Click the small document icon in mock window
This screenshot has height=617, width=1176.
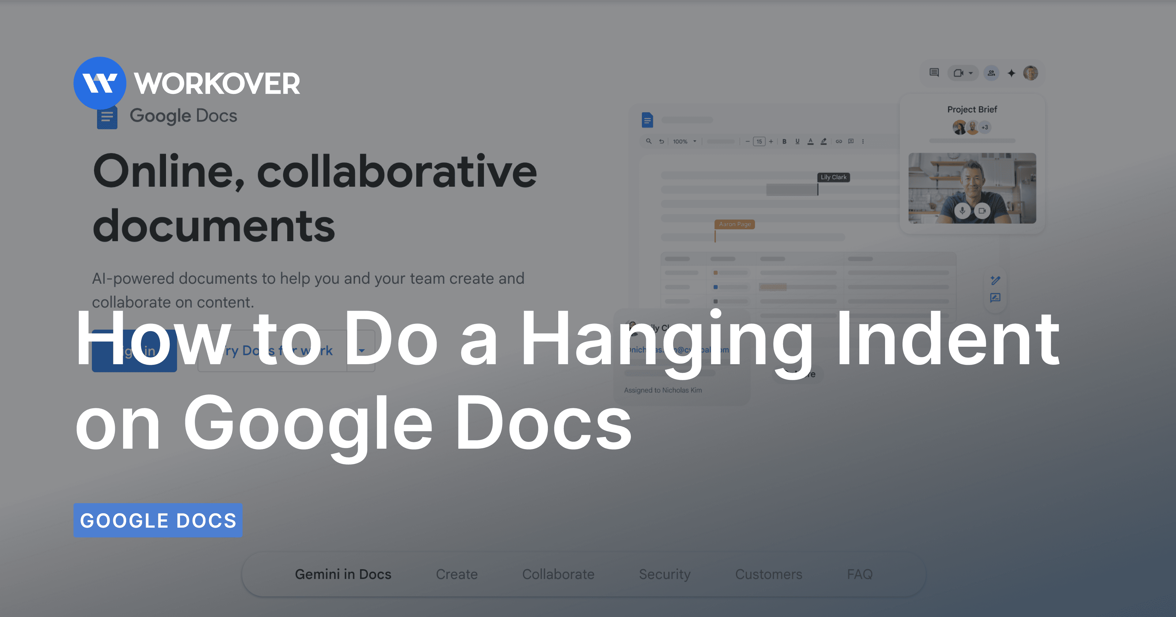pyautogui.click(x=647, y=120)
